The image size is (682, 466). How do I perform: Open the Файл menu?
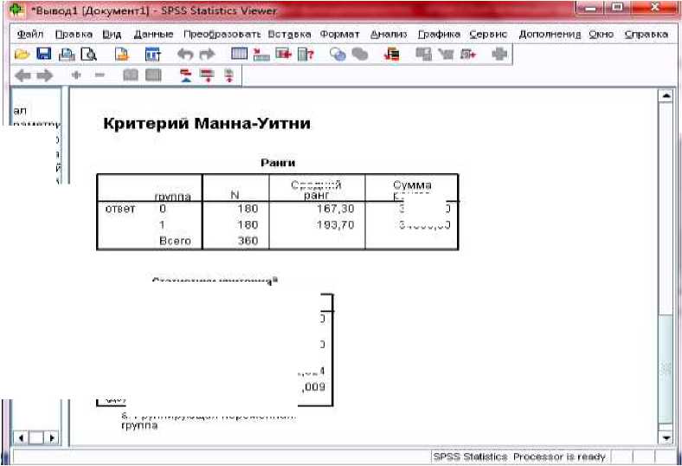click(x=30, y=34)
